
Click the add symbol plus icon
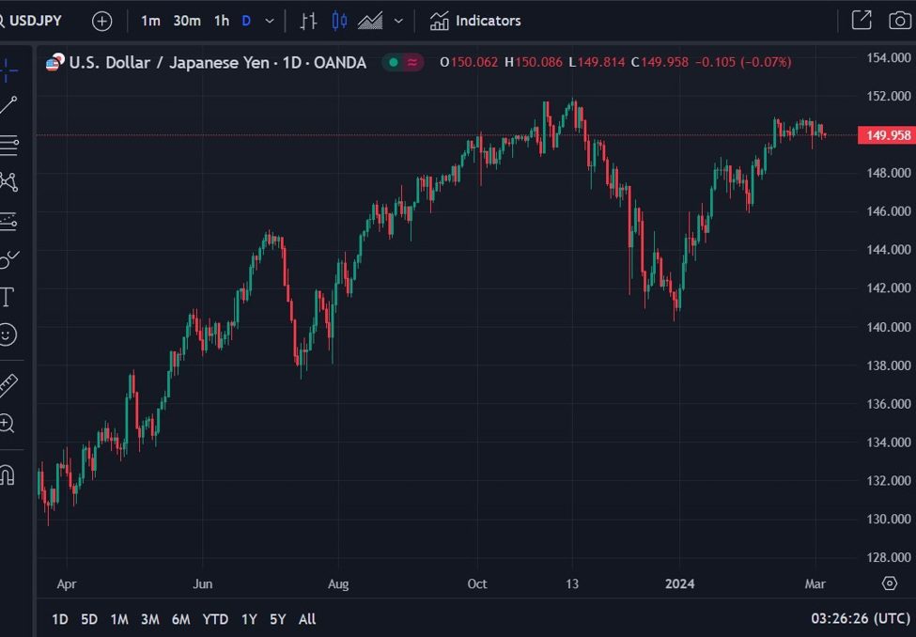101,21
